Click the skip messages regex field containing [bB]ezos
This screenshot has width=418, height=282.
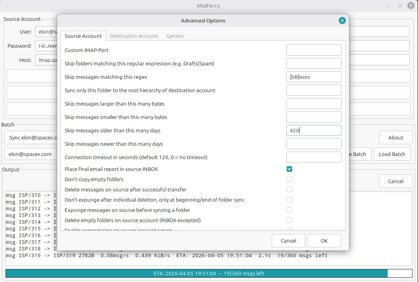pyautogui.click(x=313, y=77)
